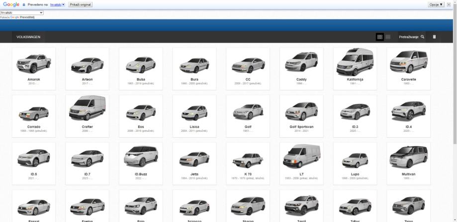Screen dimensions: 457x222
Task: Select the K 70 model thumbnail
Action: point(248,160)
